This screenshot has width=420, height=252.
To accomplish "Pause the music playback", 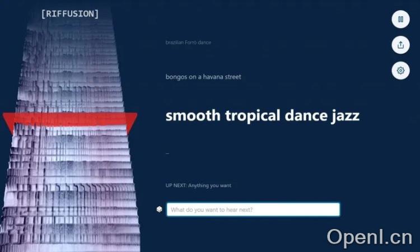I will (x=400, y=19).
